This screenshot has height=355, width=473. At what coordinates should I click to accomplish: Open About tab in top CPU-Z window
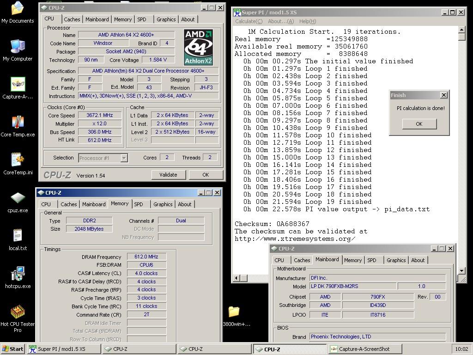pyautogui.click(x=188, y=19)
